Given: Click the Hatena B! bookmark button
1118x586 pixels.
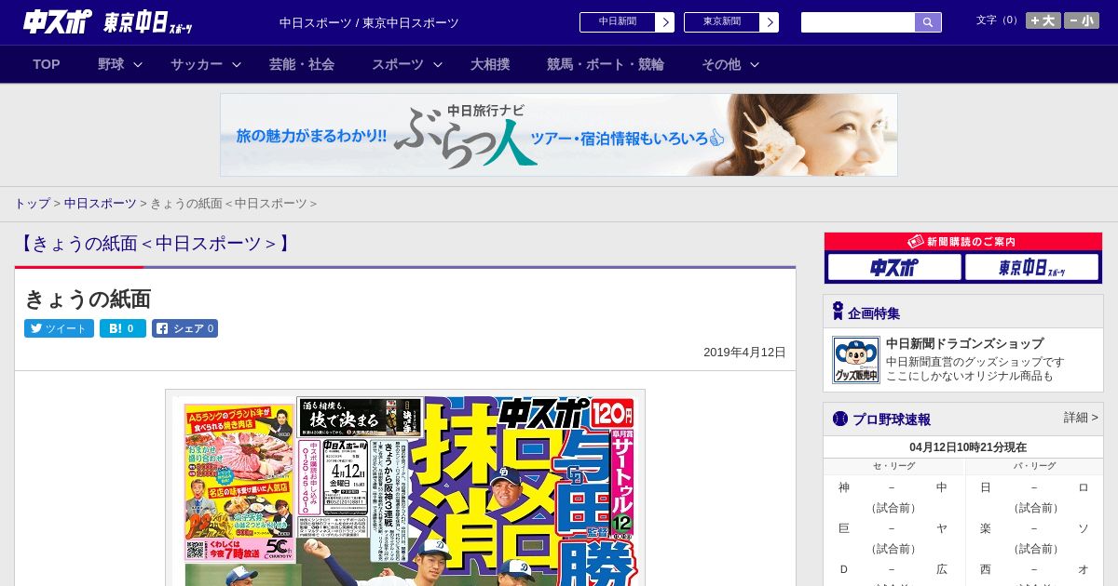Looking at the screenshot, I should pos(123,328).
